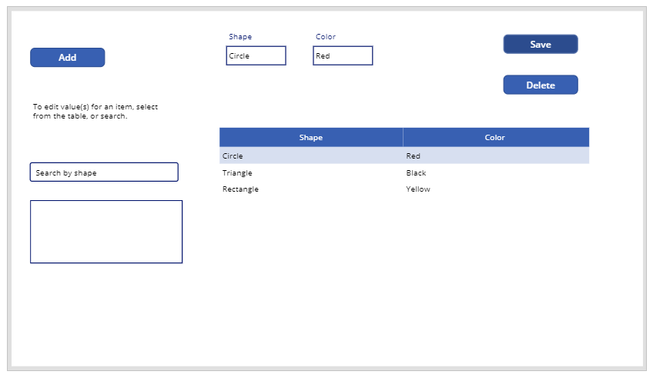Focus the Color input containing Red
653x378 pixels.
click(x=343, y=55)
